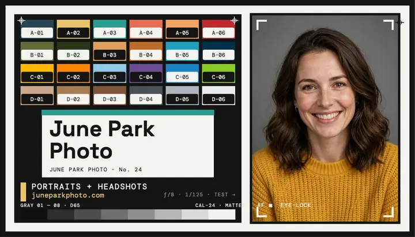Click the 'CAL-24 · MATTE' label
415x237 pixels.
[x=218, y=205]
